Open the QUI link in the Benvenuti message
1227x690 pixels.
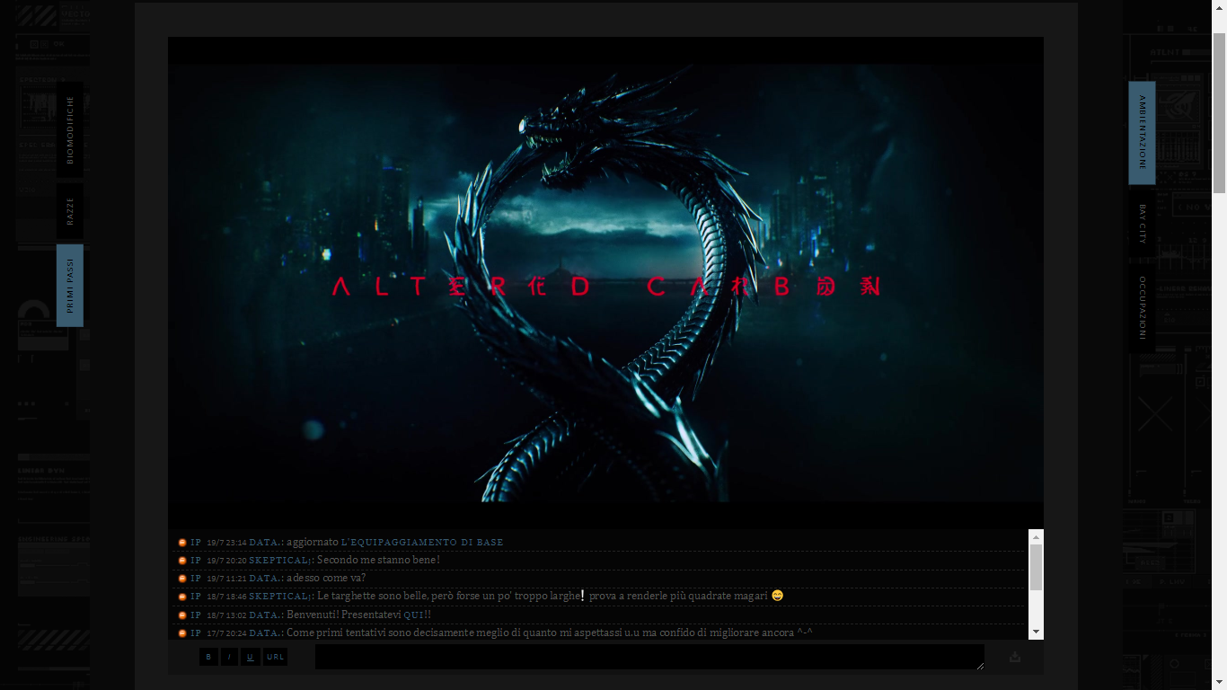click(x=413, y=615)
